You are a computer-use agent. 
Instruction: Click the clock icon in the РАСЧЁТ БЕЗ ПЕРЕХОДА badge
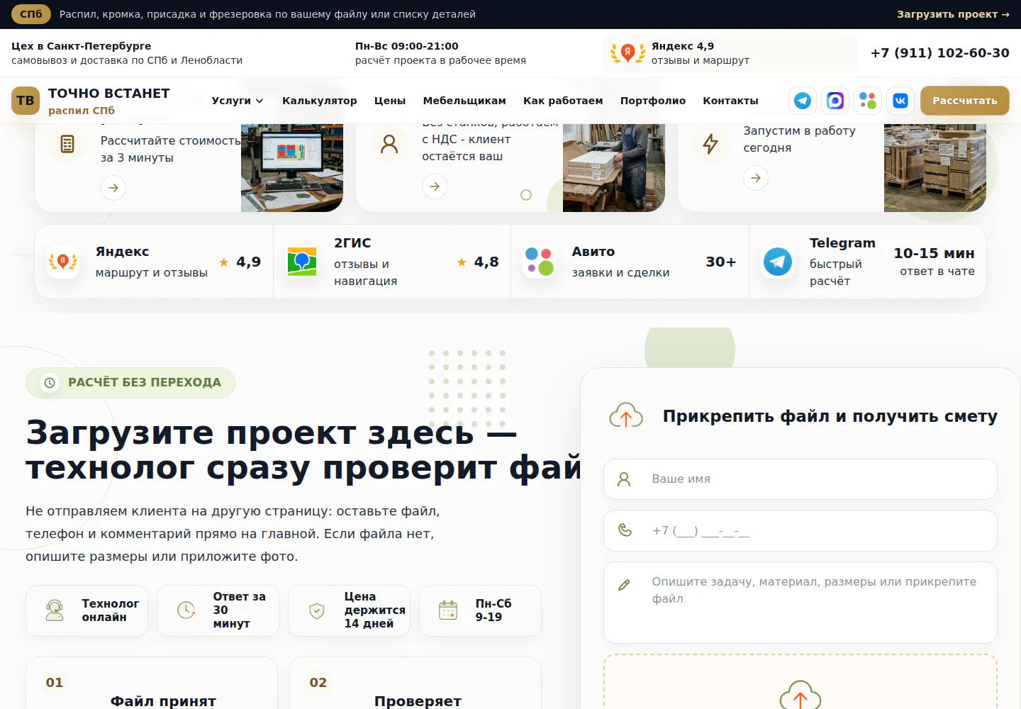click(x=50, y=383)
